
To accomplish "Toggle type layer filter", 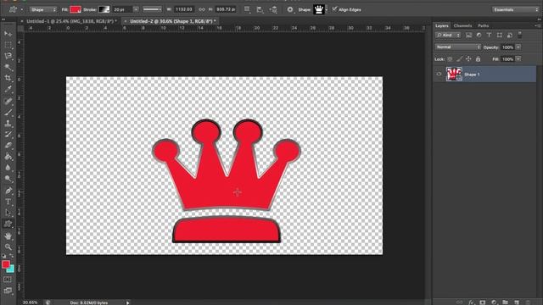I will coord(489,35).
